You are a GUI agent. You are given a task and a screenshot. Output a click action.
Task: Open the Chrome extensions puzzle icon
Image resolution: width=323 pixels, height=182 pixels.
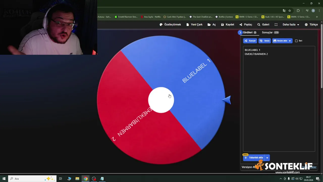(298, 11)
